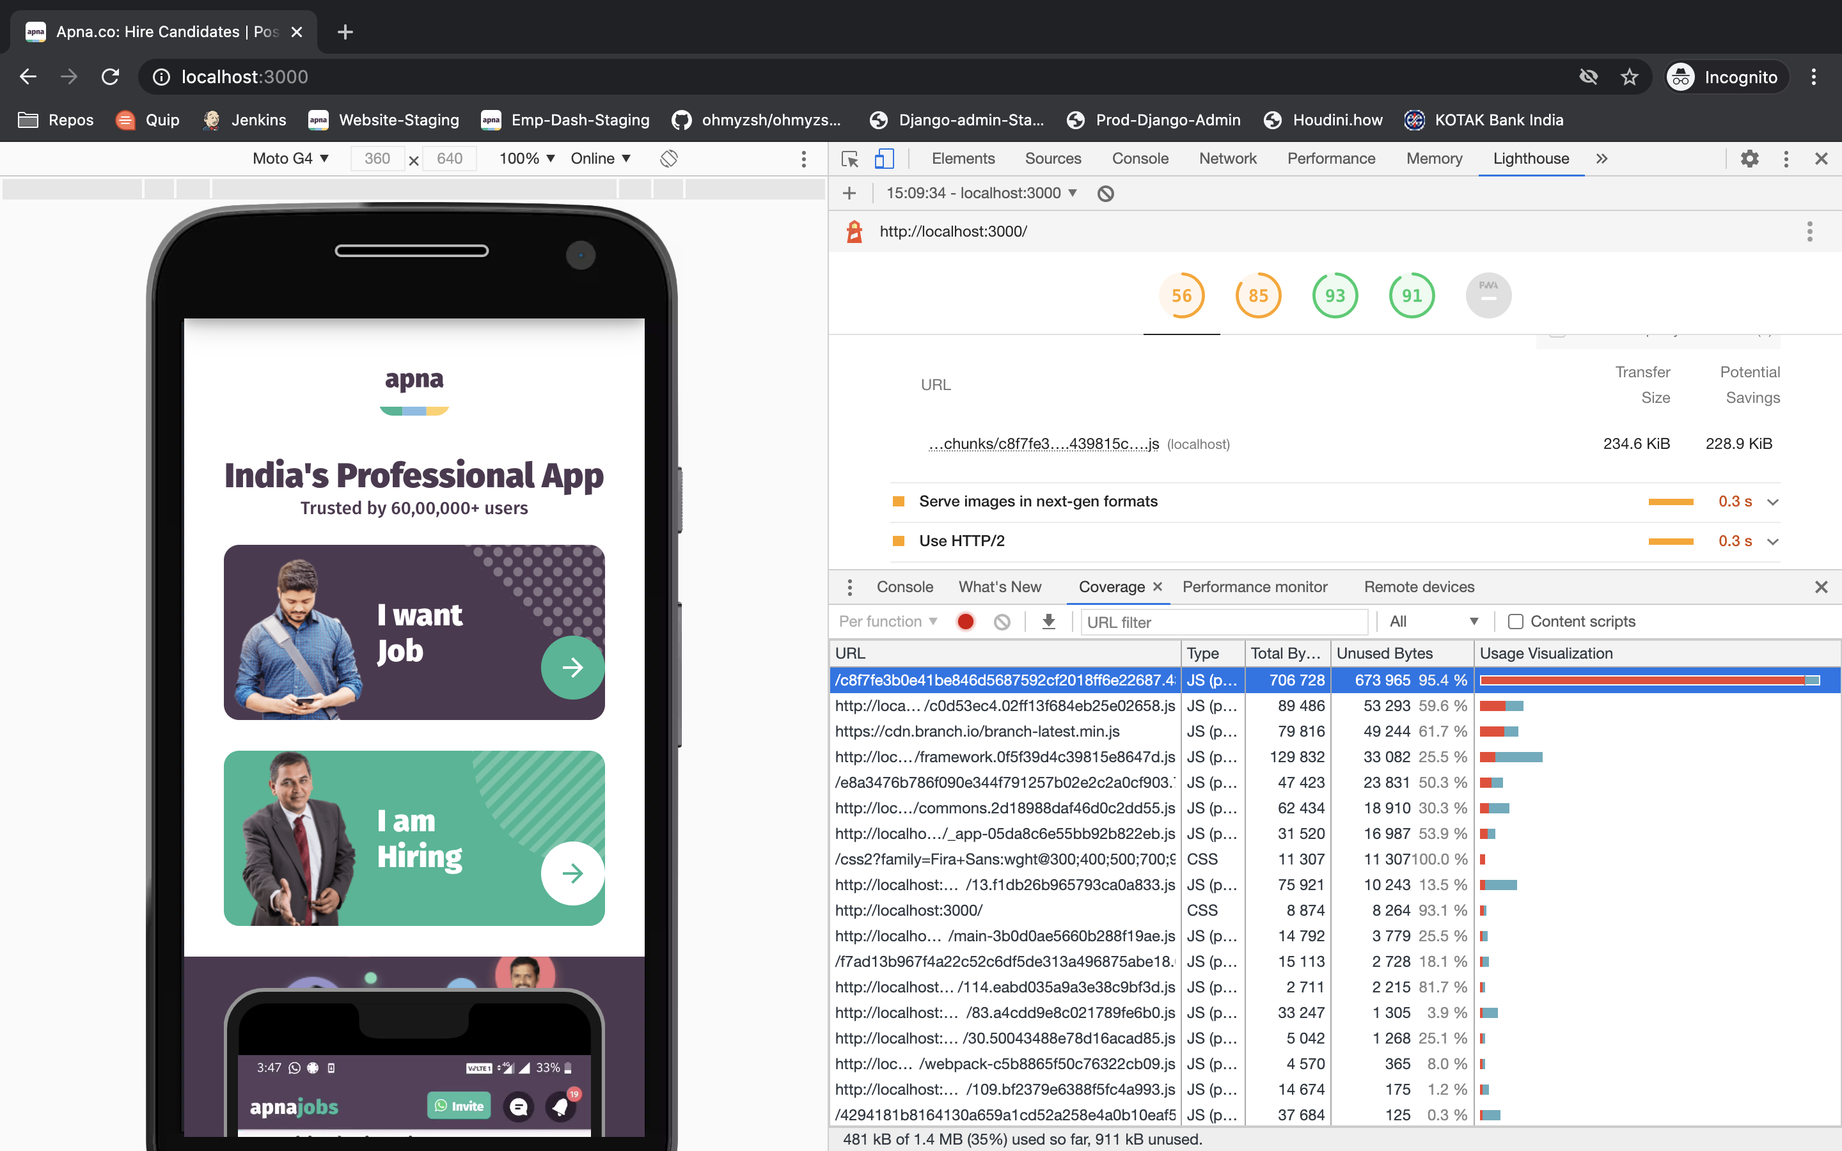1842x1151 pixels.
Task: Export the coverage report
Action: [x=1049, y=621]
